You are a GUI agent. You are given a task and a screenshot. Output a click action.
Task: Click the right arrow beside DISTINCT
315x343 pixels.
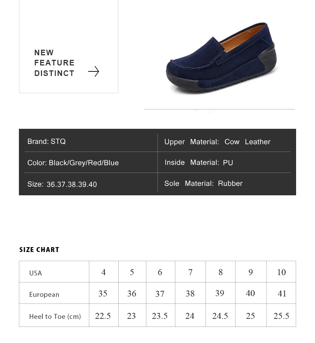pyautogui.click(x=94, y=71)
